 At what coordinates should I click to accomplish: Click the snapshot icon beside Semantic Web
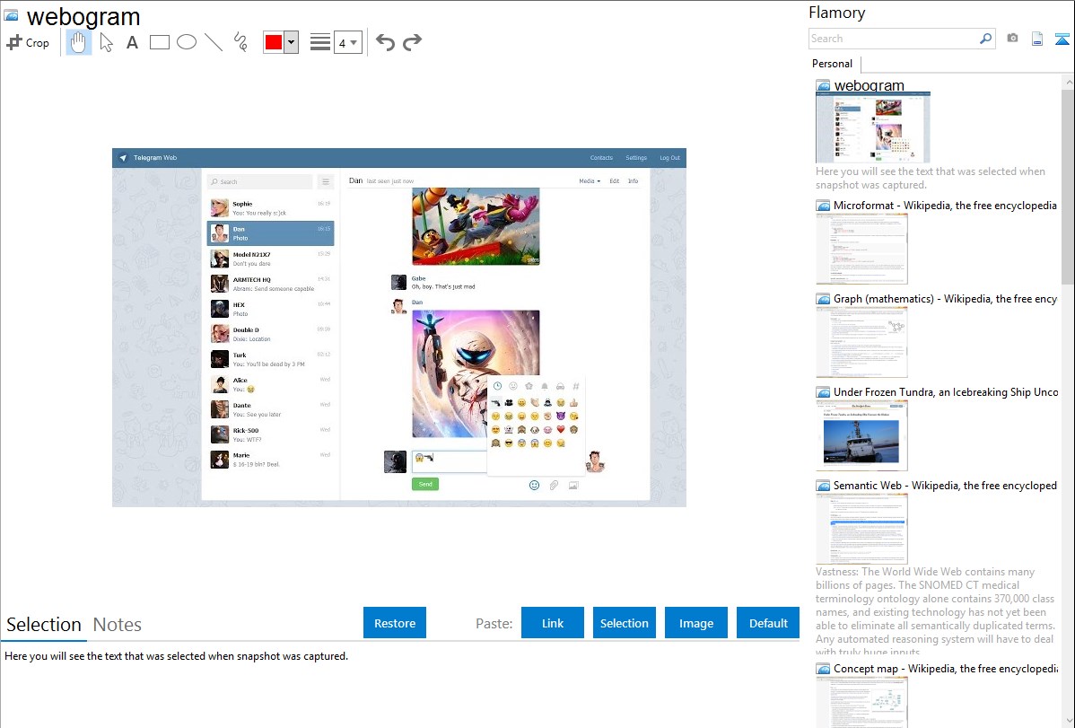pyautogui.click(x=823, y=485)
